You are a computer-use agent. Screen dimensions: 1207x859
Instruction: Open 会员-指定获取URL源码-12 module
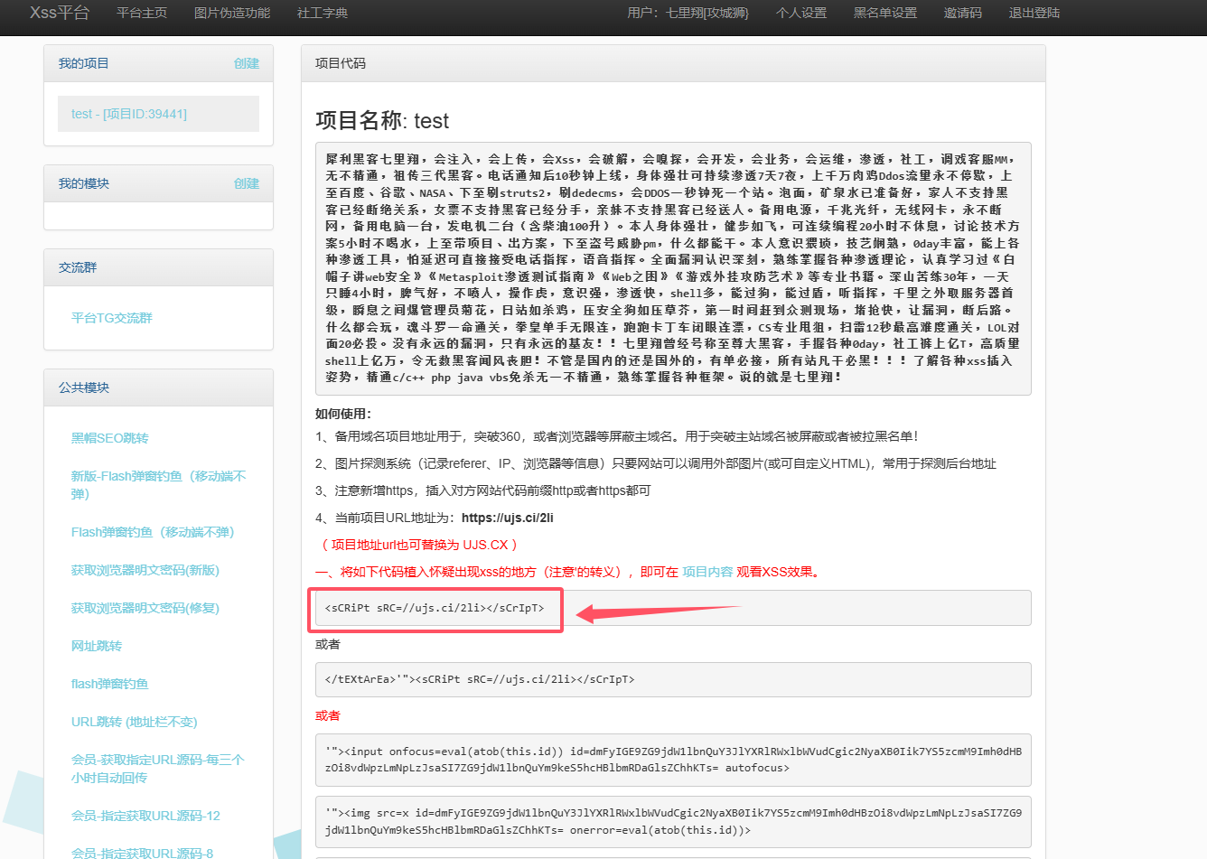pyautogui.click(x=145, y=816)
